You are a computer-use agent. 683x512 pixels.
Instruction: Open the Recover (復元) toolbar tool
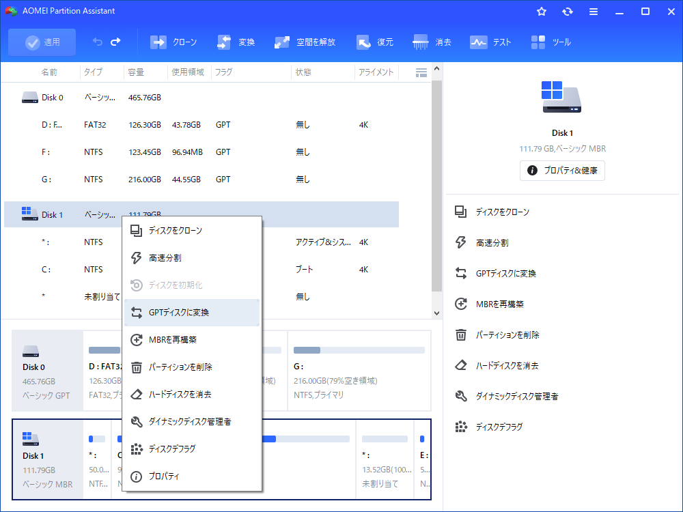(x=375, y=42)
